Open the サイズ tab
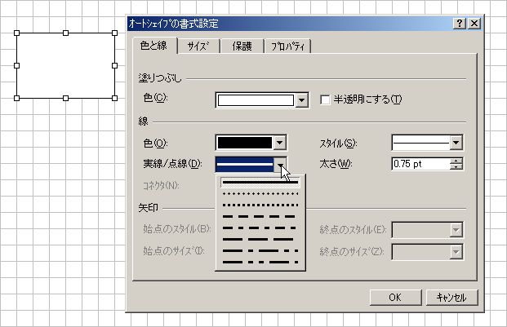The height and width of the screenshot is (327, 507). [x=198, y=46]
